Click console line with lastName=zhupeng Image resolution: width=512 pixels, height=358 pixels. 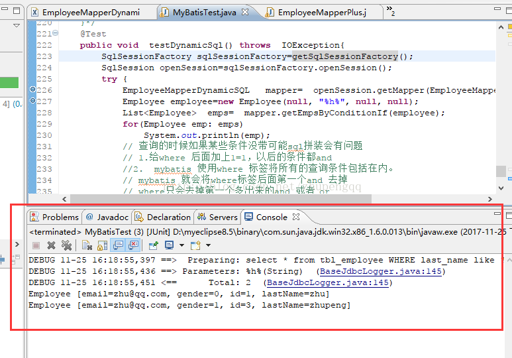[x=189, y=305]
